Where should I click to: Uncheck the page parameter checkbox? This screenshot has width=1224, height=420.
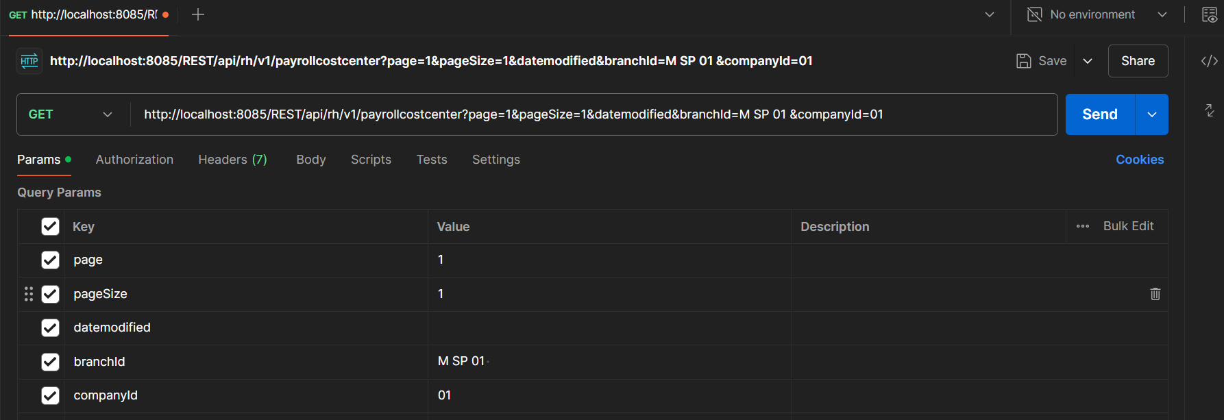(50, 260)
